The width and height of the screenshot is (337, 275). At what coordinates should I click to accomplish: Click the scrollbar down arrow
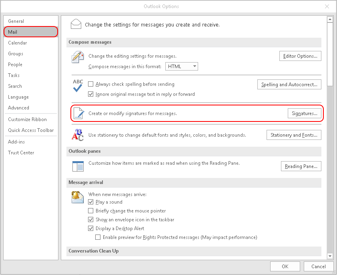pos(330,256)
